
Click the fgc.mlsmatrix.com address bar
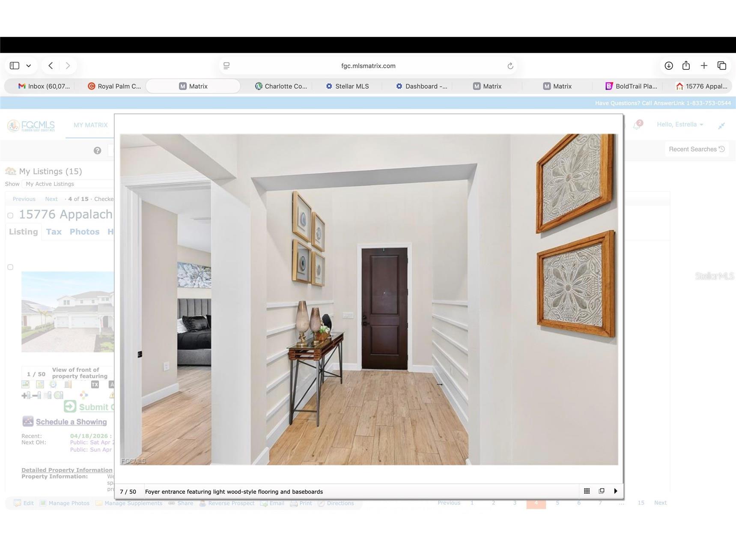[368, 66]
